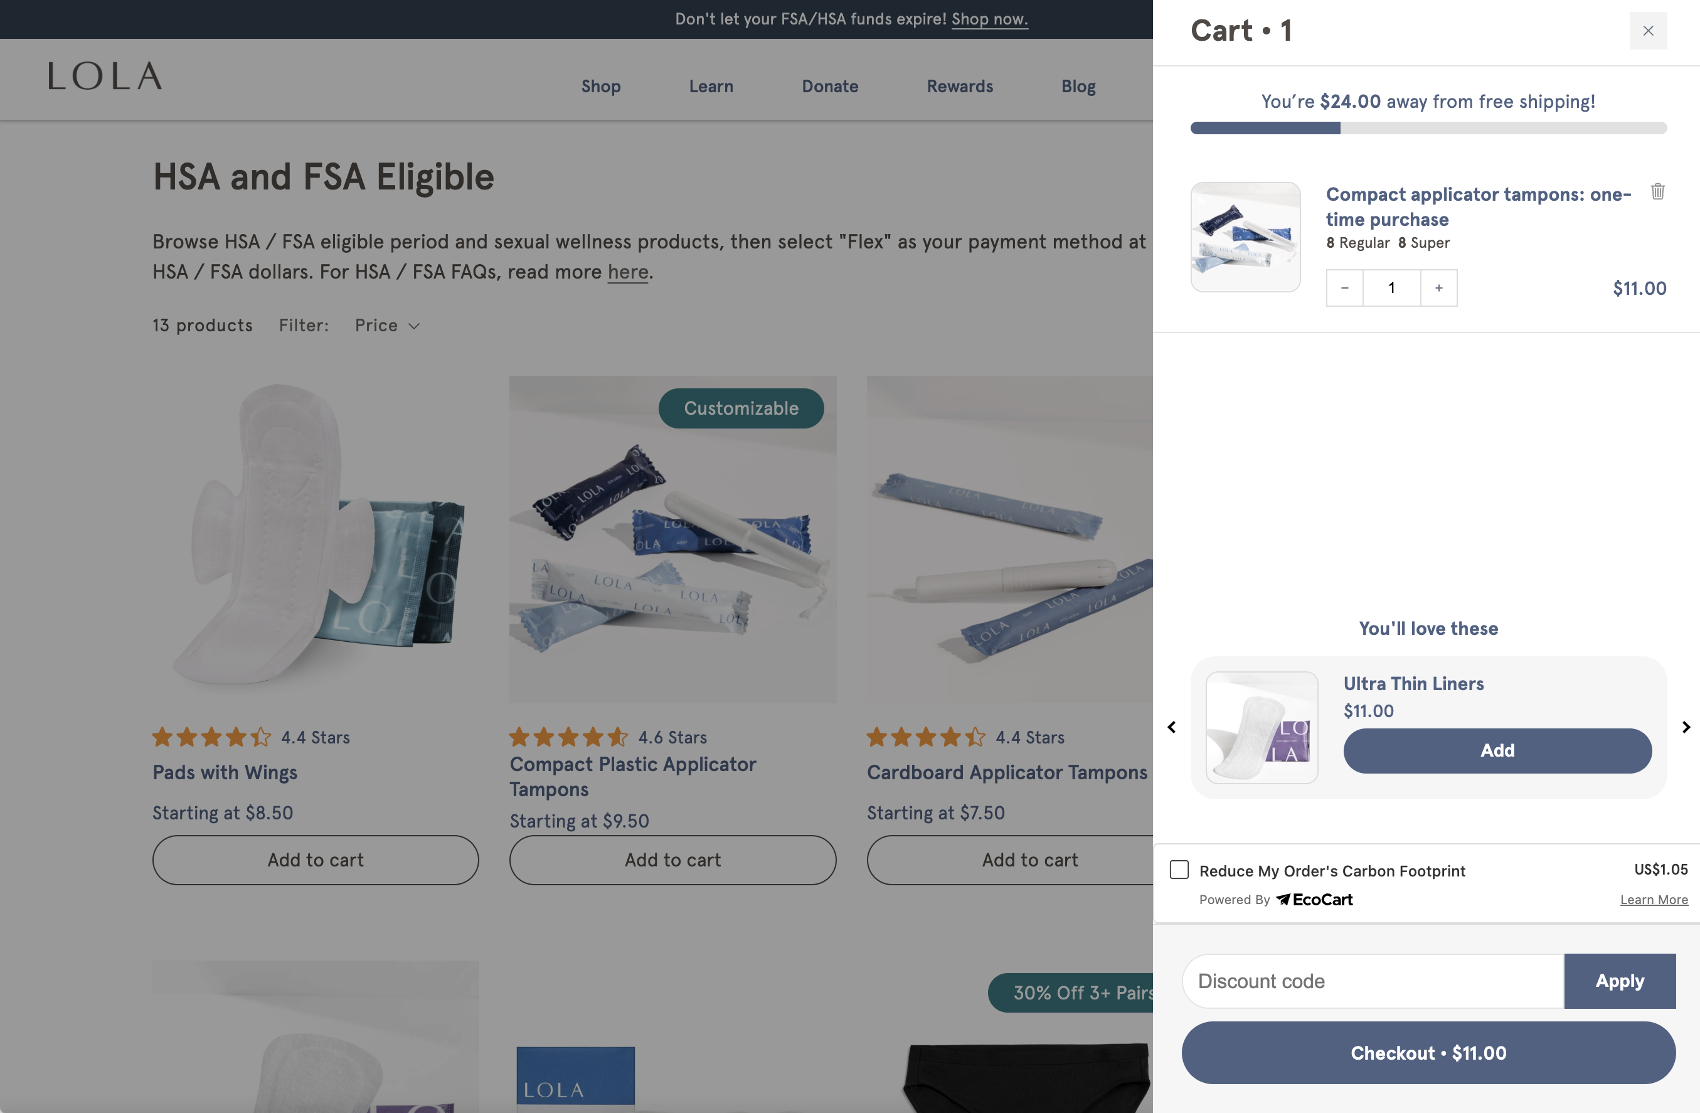Open the EcoCart logo link
This screenshot has width=1700, height=1113.
tap(1314, 900)
